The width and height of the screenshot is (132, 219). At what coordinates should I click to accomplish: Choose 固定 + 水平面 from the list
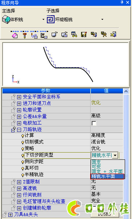tap(107, 171)
